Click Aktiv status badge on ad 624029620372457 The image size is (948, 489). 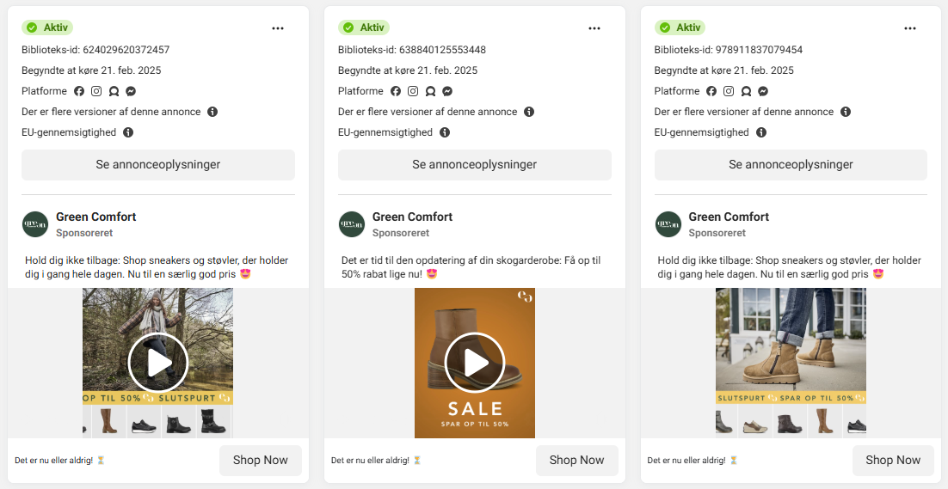[x=47, y=28]
